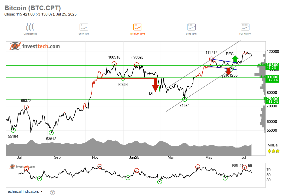The height and width of the screenshot is (196, 286).
Task: Open the Full history chart icon
Action: (x=245, y=27)
